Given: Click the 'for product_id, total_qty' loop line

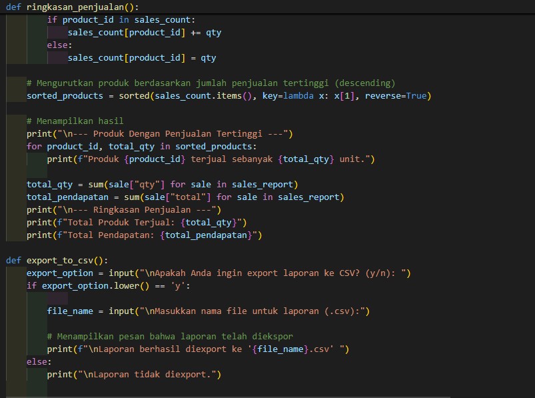Looking at the screenshot, I should coord(141,147).
